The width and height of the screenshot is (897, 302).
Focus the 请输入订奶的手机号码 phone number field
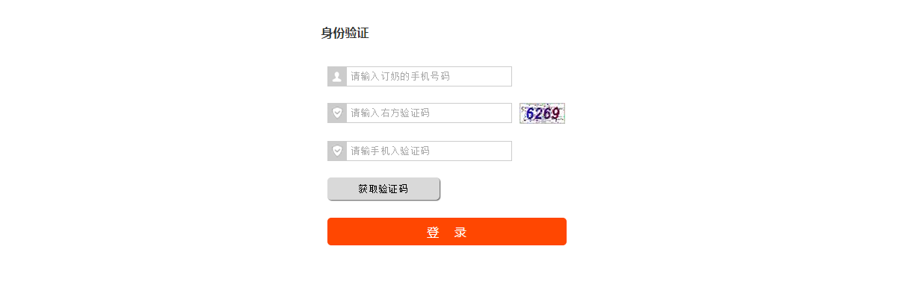click(x=429, y=76)
